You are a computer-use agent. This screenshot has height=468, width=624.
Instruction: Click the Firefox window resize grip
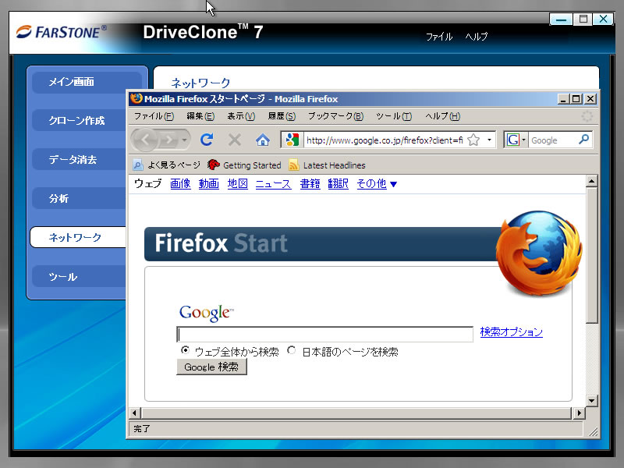pos(593,431)
